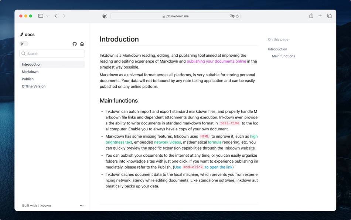This screenshot has height=220, width=351.
Task: Click the 'mod+click' inline code text
Action: point(193,167)
